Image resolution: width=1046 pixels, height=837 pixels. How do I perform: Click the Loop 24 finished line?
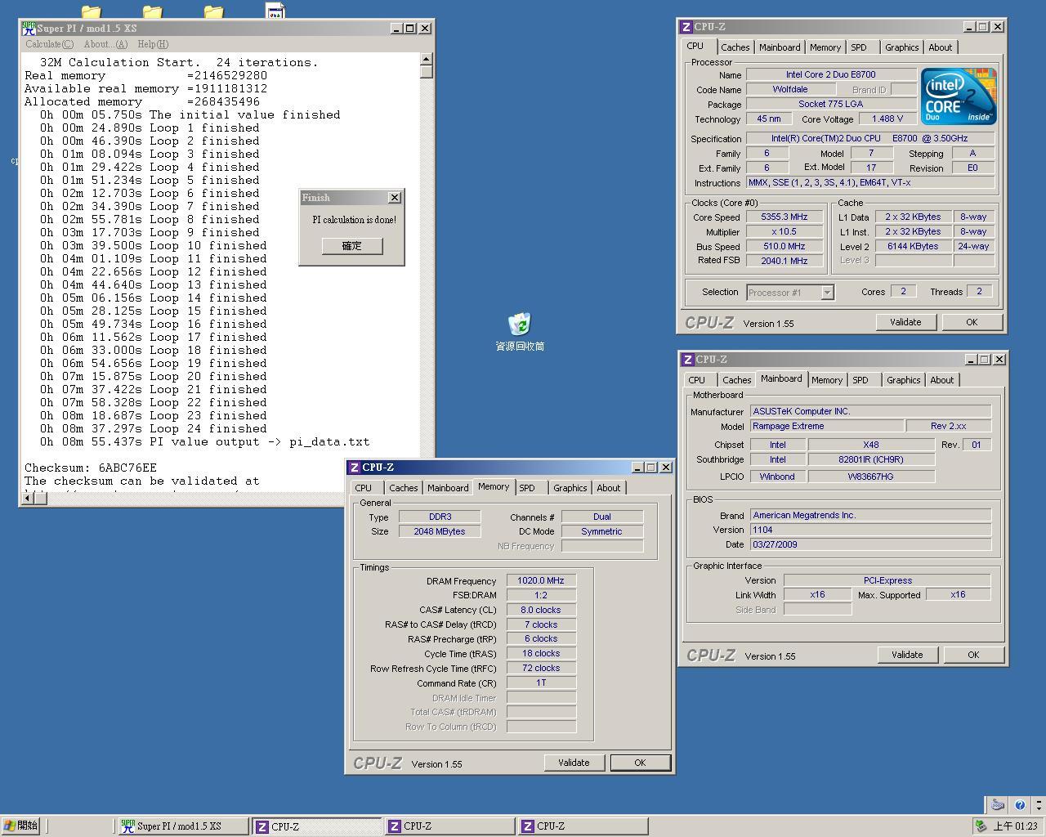point(154,429)
